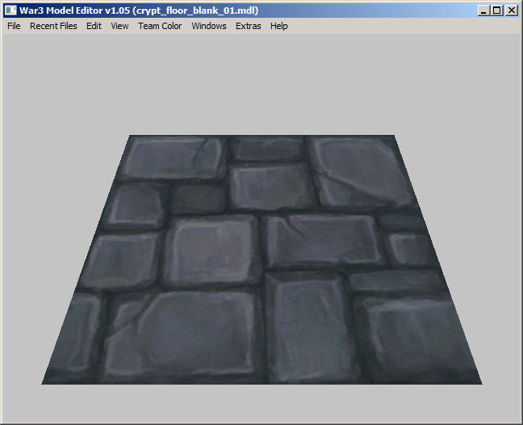Open the Extras menu
The height and width of the screenshot is (425, 523).
(248, 26)
